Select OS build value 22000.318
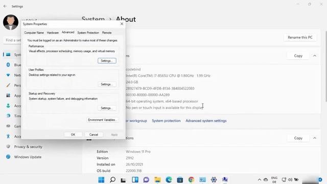 134,171
